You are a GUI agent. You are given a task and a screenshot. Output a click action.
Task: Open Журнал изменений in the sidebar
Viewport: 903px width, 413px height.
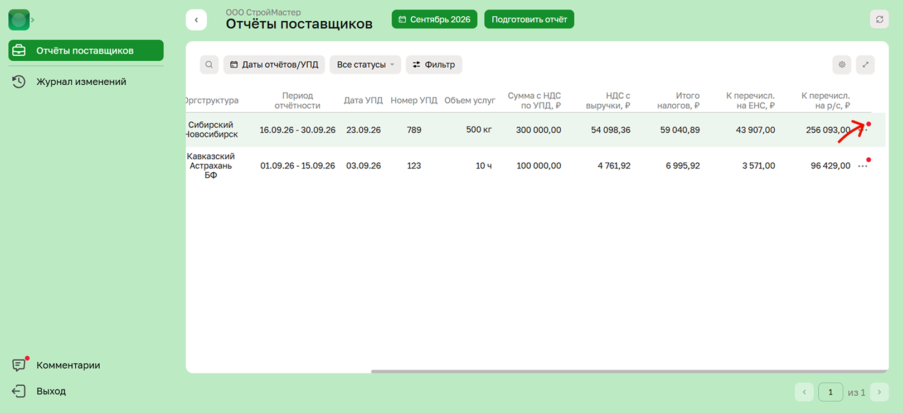point(81,81)
